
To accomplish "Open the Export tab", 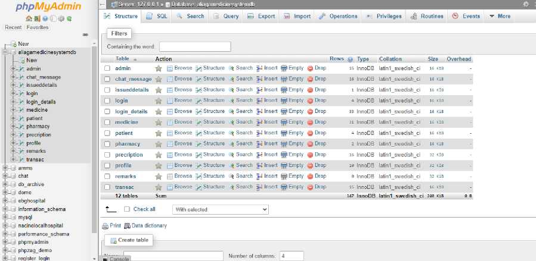I will [261, 16].
